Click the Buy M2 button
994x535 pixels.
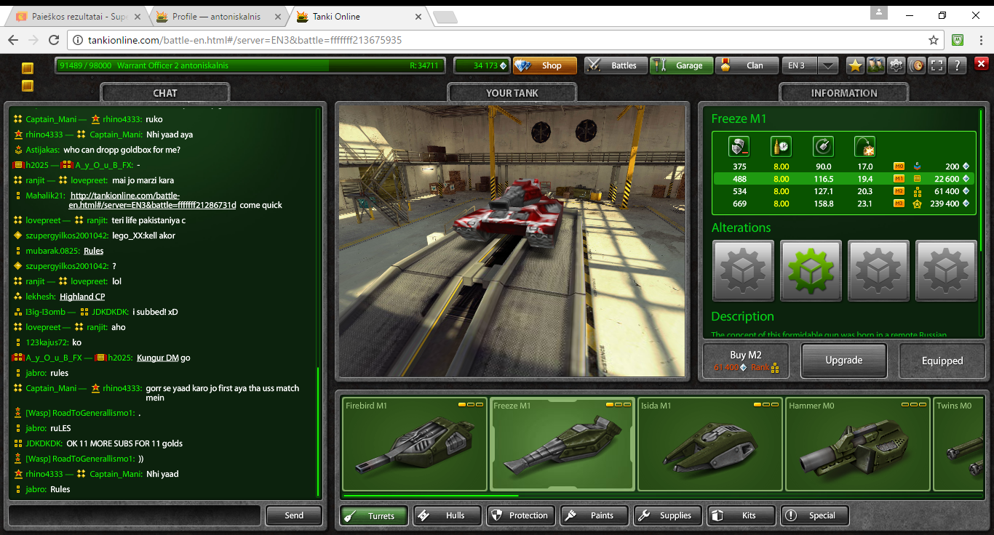click(746, 361)
